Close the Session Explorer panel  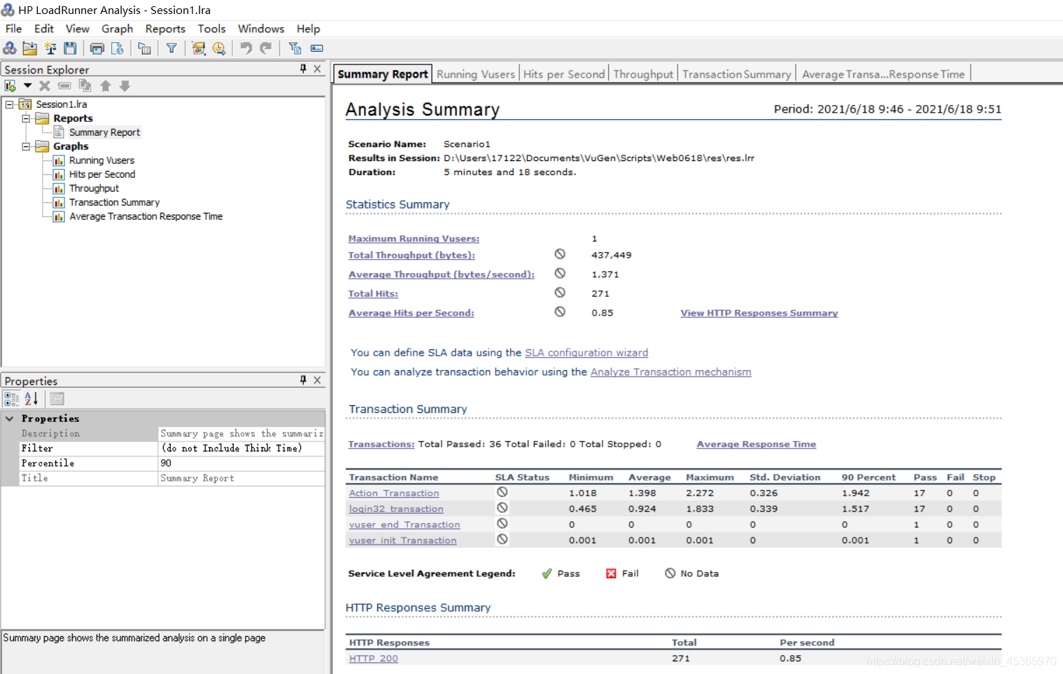(318, 69)
